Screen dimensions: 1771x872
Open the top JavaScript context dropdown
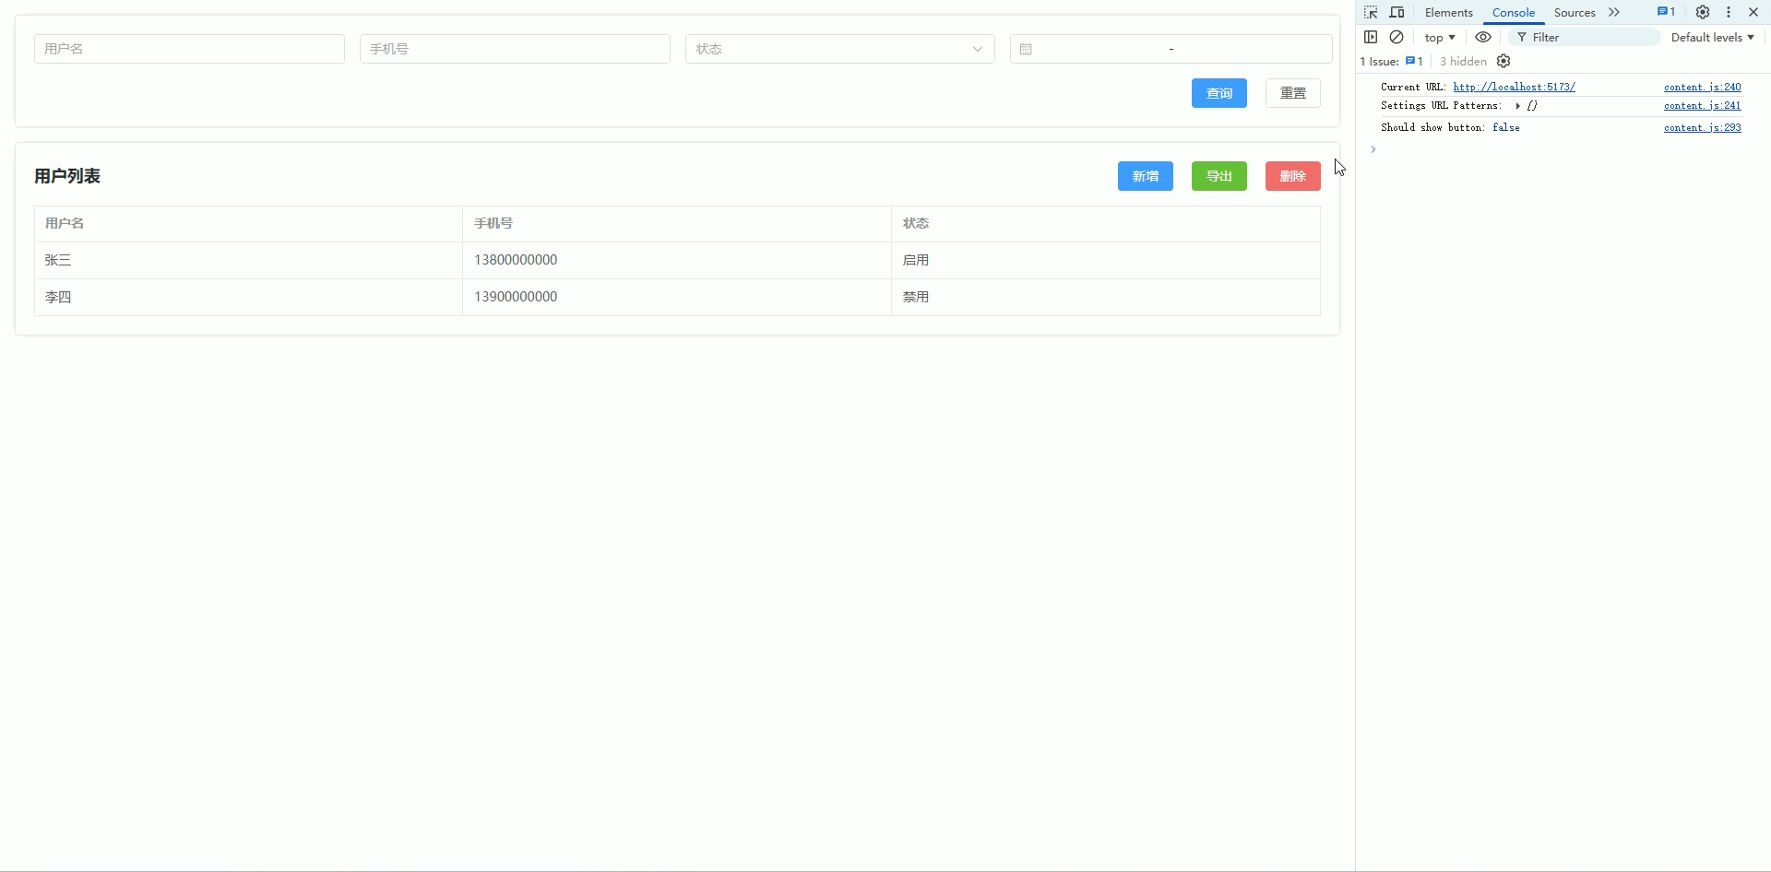tap(1439, 38)
